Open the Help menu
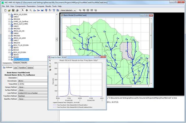Viewport: 186px width, 123px height. [60, 6]
